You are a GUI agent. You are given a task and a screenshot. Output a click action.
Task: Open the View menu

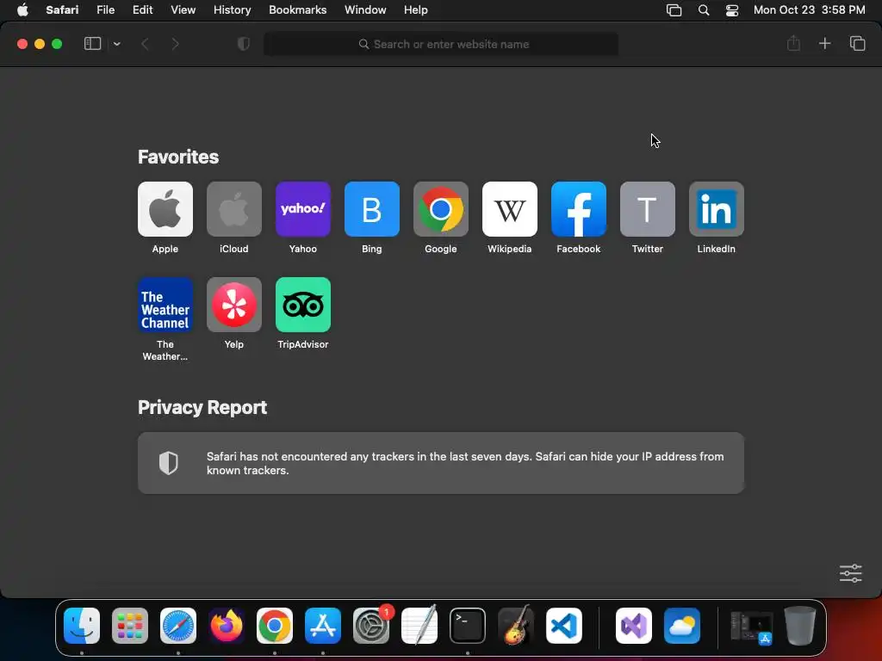pyautogui.click(x=183, y=10)
